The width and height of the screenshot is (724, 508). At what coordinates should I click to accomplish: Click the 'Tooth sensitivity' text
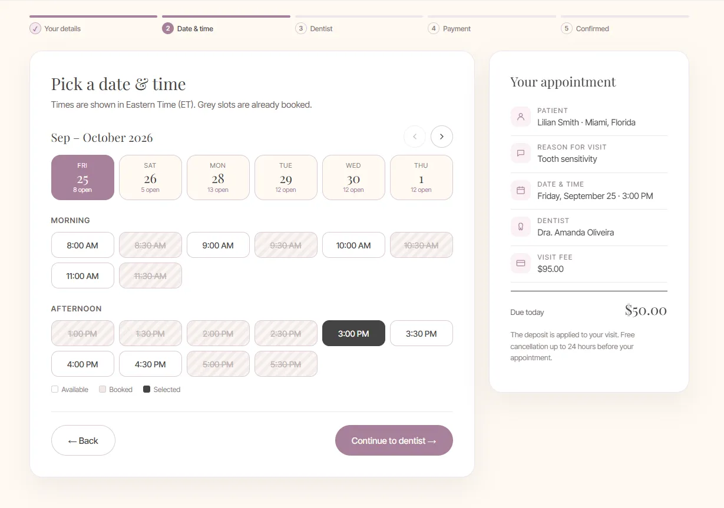pyautogui.click(x=567, y=159)
